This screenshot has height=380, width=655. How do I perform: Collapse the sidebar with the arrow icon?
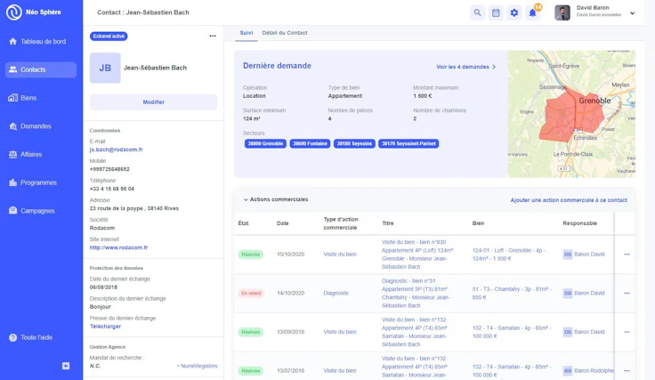pyautogui.click(x=66, y=366)
